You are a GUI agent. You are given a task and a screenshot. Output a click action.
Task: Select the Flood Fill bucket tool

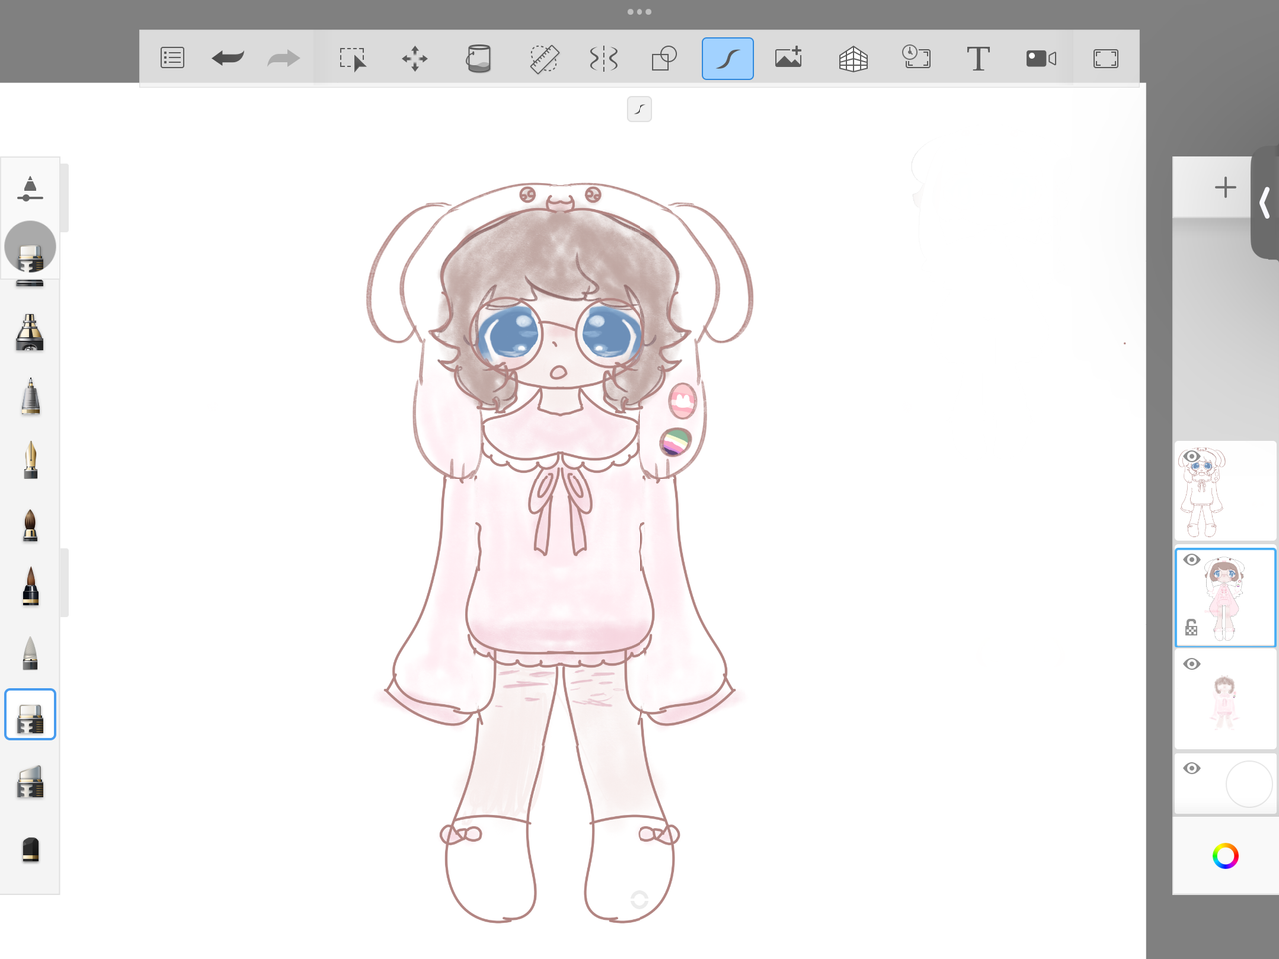click(x=478, y=59)
